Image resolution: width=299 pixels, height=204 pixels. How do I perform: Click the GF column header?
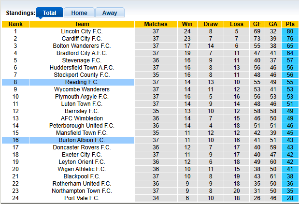[x=257, y=24]
